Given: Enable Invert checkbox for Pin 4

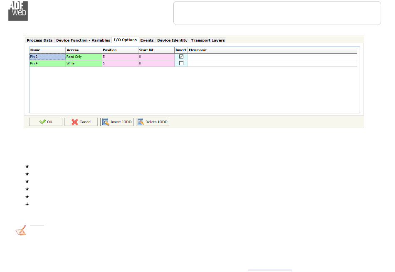Looking at the screenshot, I should pos(181,63).
